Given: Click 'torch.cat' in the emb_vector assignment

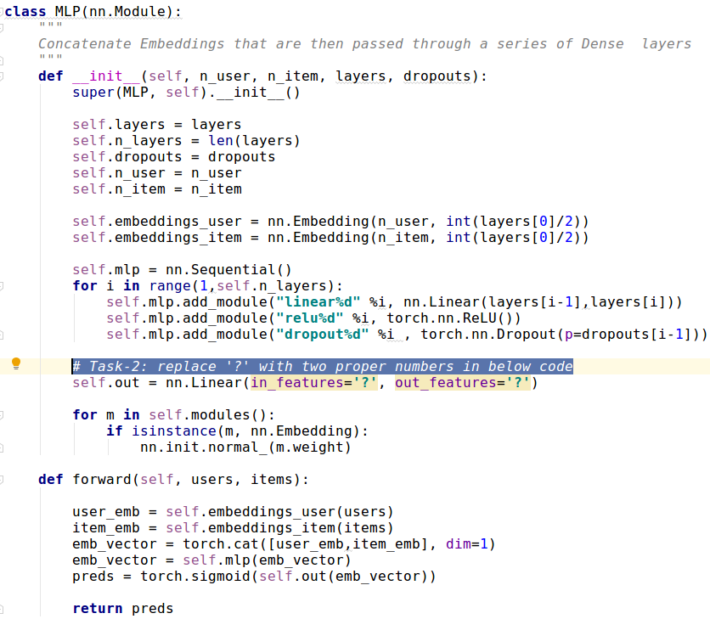Looking at the screenshot, I should pos(221,544).
